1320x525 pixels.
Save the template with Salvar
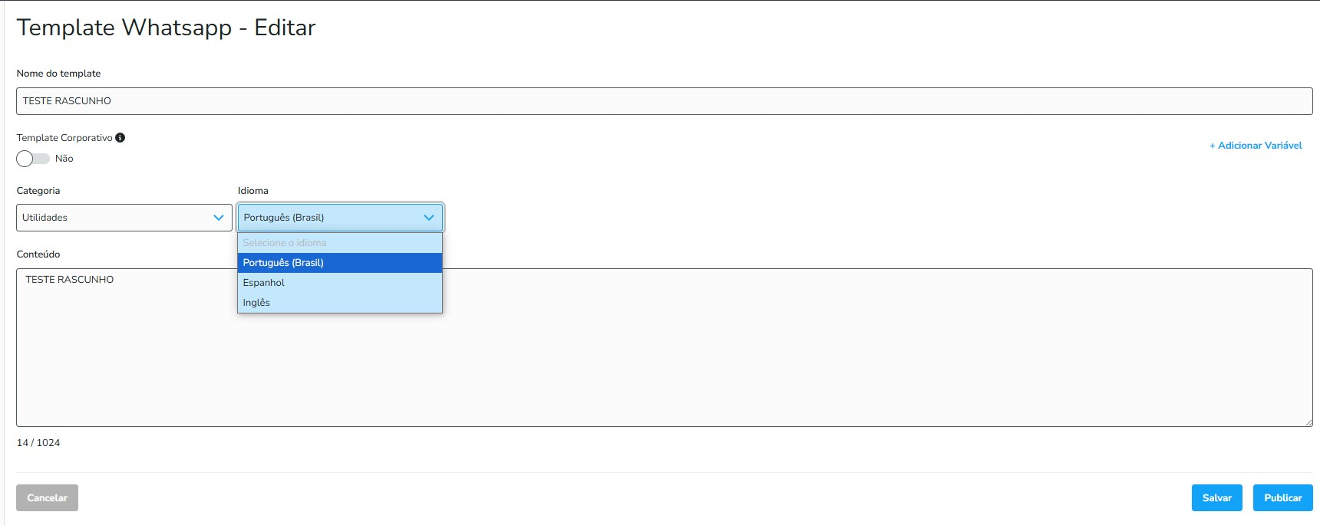coord(1216,498)
